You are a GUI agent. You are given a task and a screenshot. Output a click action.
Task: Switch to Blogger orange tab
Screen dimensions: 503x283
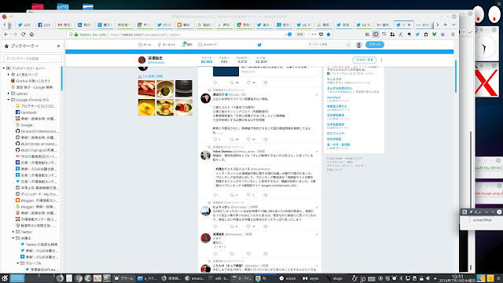pyautogui.click(x=184, y=24)
